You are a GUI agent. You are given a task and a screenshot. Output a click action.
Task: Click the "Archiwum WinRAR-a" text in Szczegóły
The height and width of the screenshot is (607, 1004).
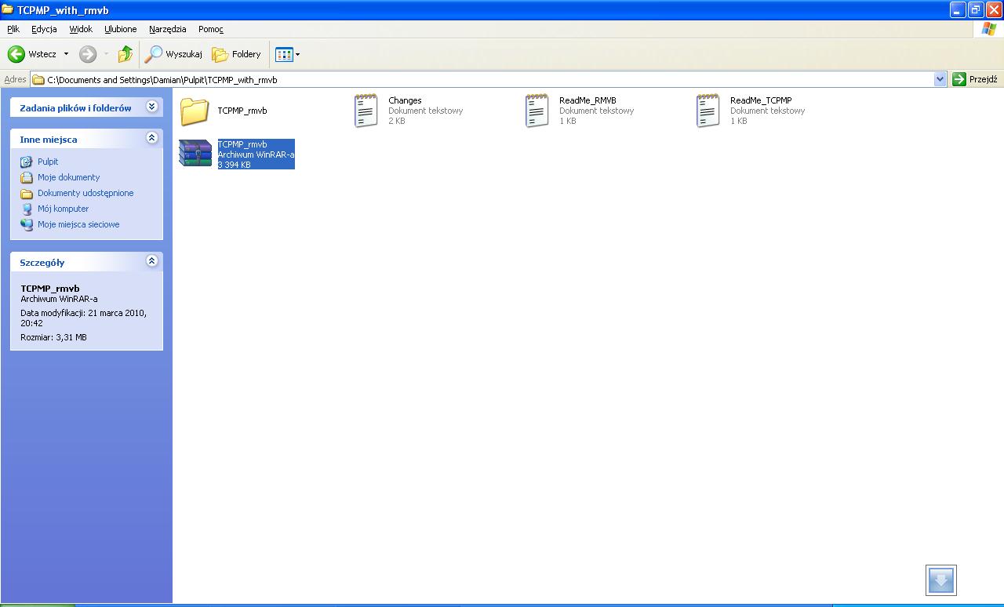point(59,299)
